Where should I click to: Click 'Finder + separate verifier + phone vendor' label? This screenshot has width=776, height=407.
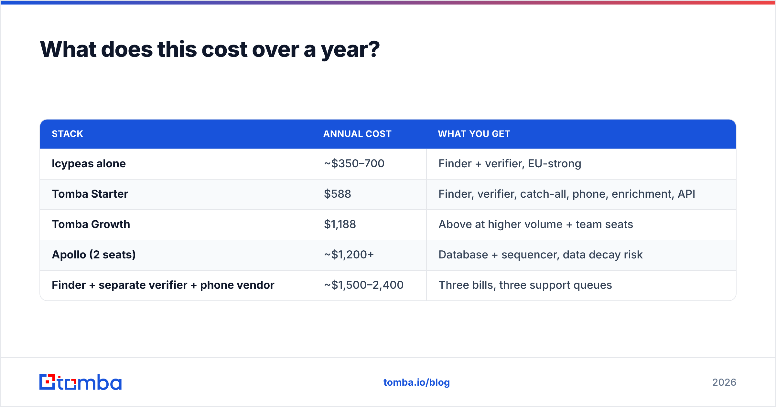pyautogui.click(x=163, y=285)
